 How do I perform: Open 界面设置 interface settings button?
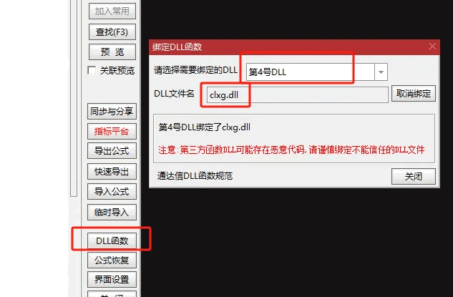112,280
